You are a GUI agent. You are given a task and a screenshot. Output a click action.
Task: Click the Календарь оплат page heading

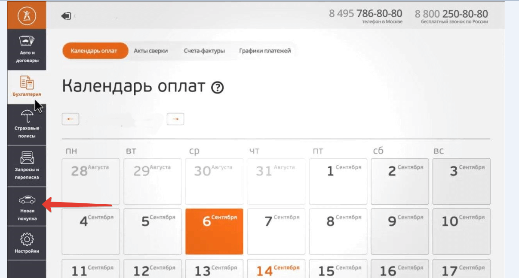click(134, 86)
